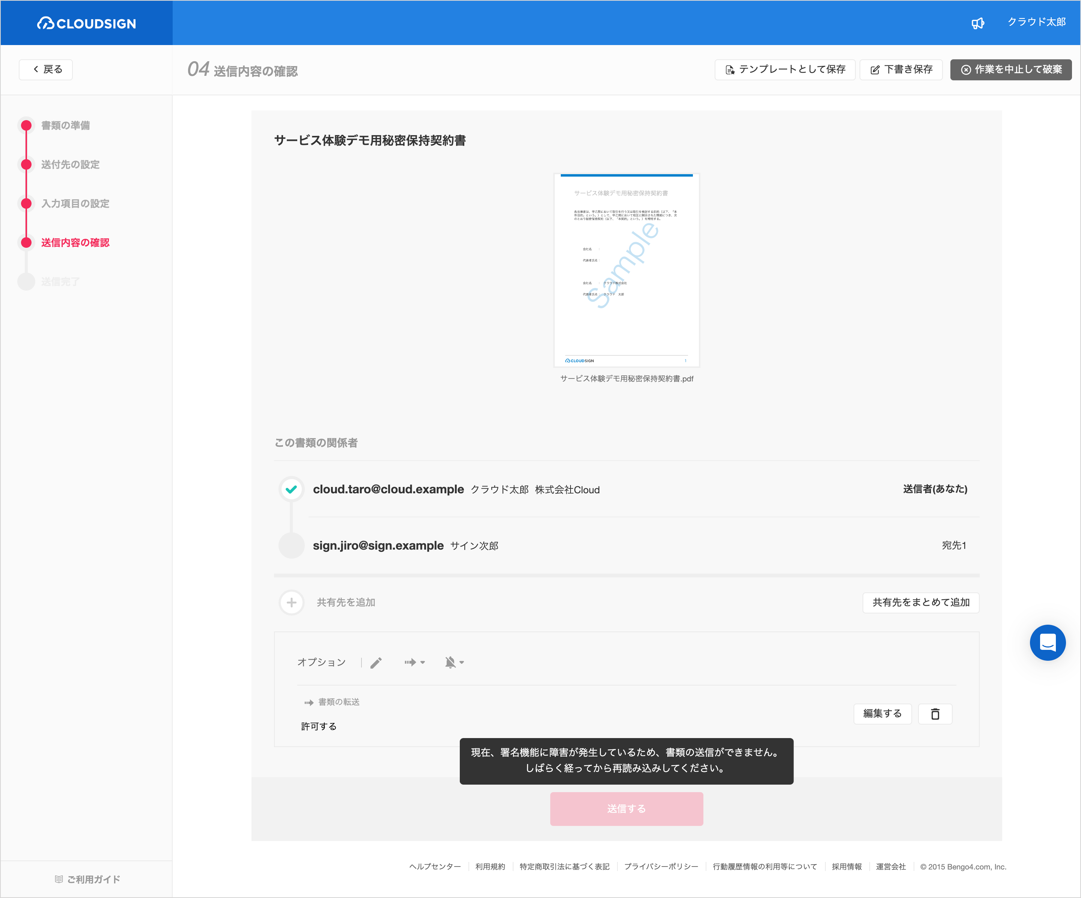Click the green checkmark next to cloud.taro

tap(291, 489)
